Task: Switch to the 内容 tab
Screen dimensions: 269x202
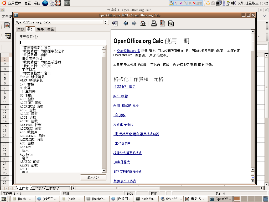Action: pyautogui.click(x=20, y=29)
